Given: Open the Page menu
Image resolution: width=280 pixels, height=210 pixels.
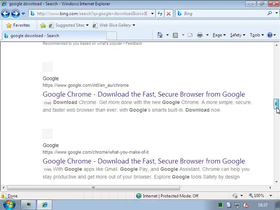Looking at the screenshot, I should click(219, 35).
